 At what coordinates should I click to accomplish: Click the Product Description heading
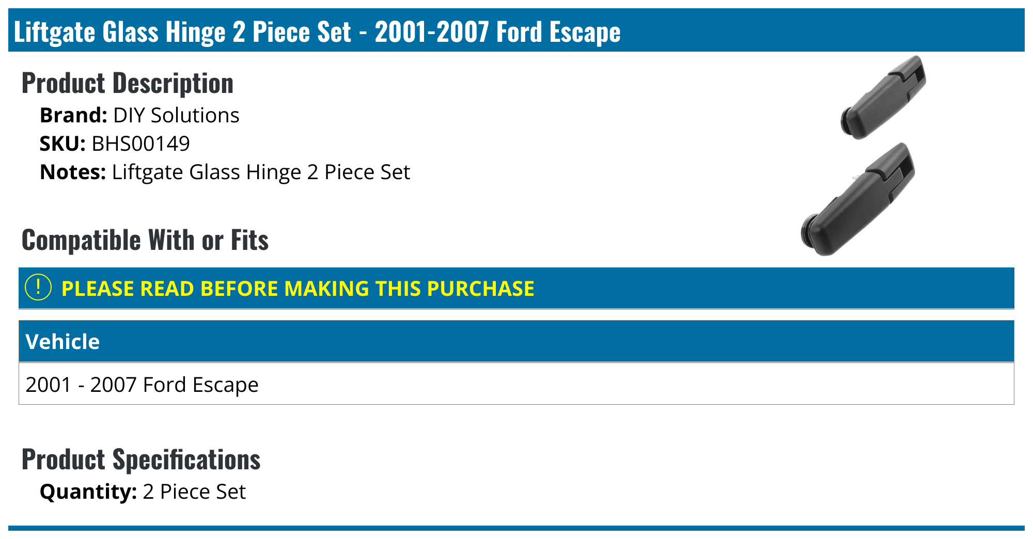point(128,83)
